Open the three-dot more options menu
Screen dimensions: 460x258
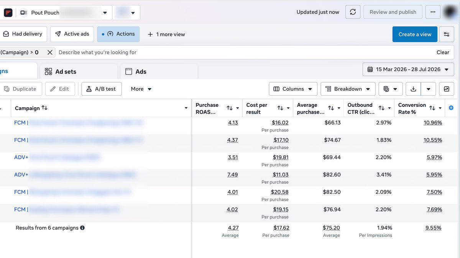pos(433,12)
